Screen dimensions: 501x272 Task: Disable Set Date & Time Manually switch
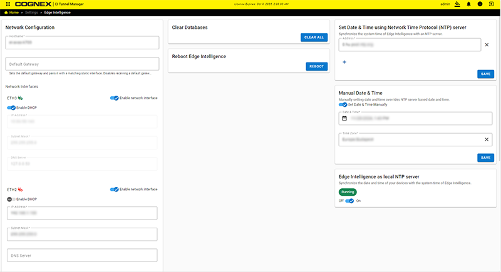point(343,104)
